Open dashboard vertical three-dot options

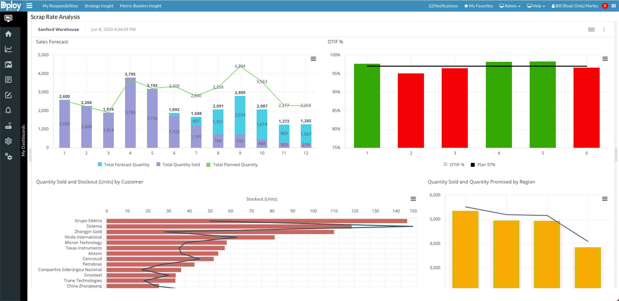(604, 30)
